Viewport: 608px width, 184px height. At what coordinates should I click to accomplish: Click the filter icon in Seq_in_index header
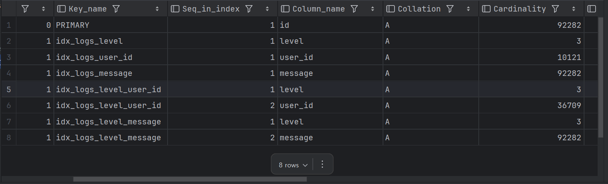coord(249,9)
